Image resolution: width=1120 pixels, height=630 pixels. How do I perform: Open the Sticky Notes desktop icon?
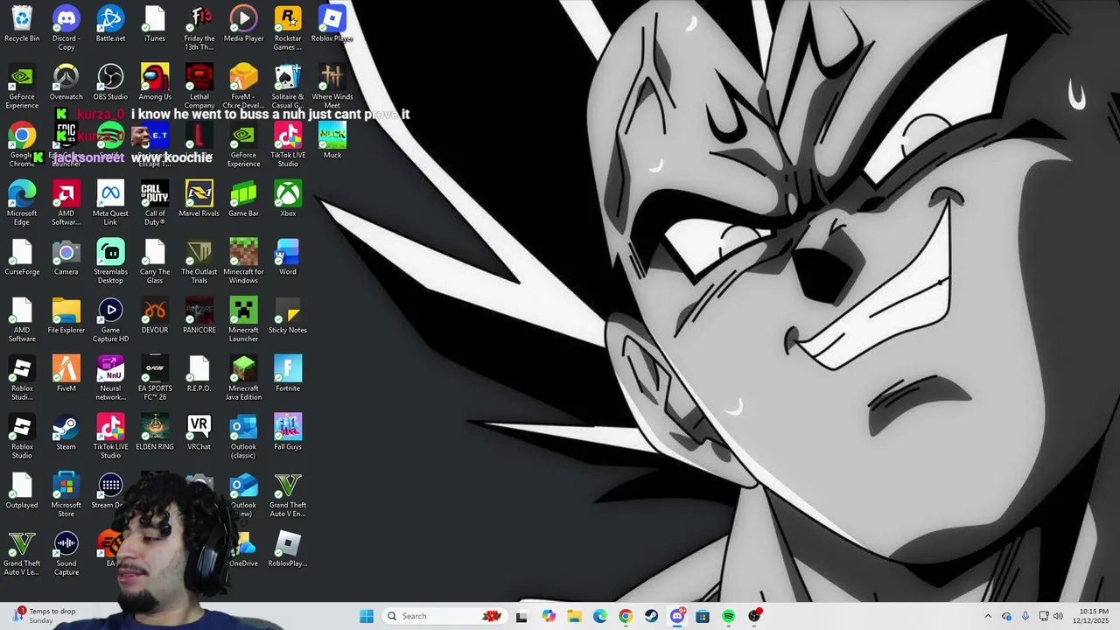[288, 317]
